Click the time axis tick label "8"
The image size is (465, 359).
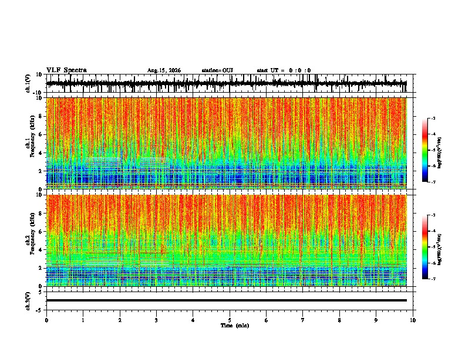click(339, 320)
